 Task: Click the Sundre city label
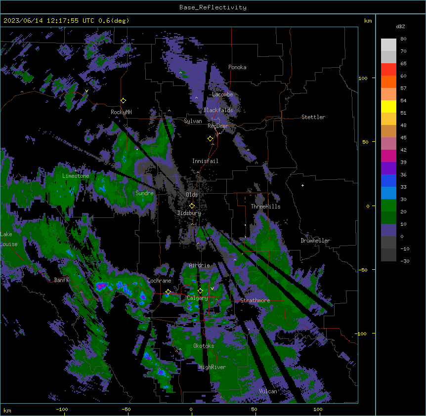[144, 193]
